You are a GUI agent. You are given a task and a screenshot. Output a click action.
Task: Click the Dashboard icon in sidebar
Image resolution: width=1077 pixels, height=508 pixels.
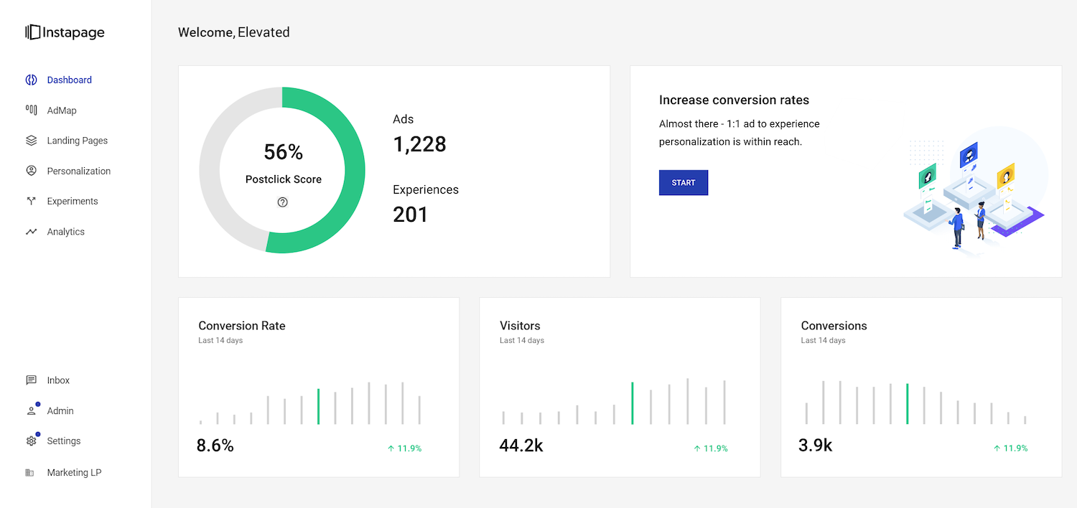point(31,80)
